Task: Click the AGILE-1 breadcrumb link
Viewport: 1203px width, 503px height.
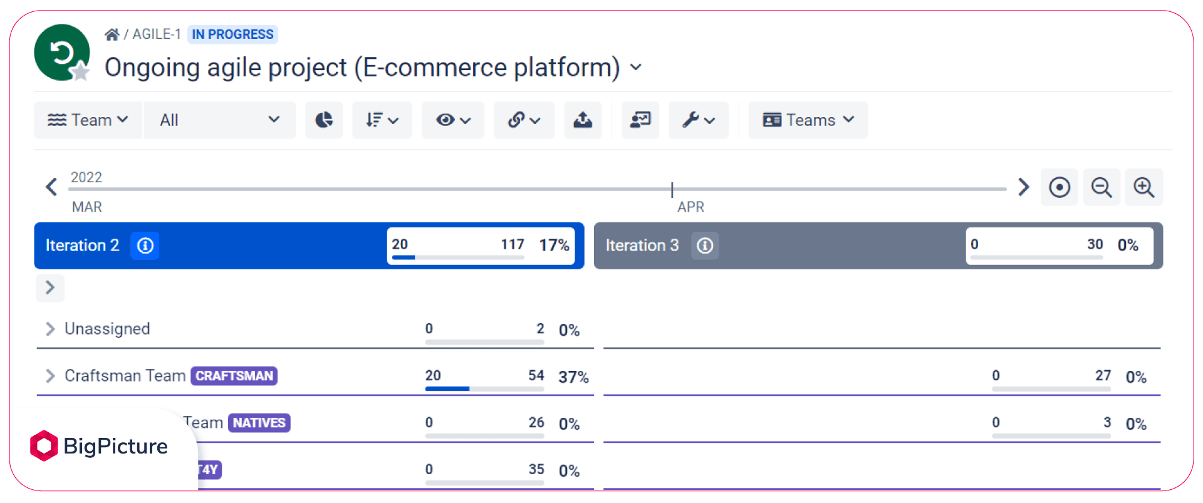Action: click(157, 34)
